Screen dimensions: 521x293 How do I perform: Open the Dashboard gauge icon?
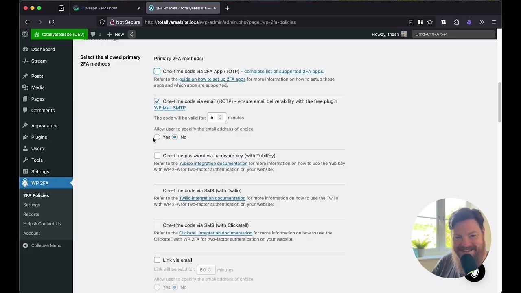(25, 49)
